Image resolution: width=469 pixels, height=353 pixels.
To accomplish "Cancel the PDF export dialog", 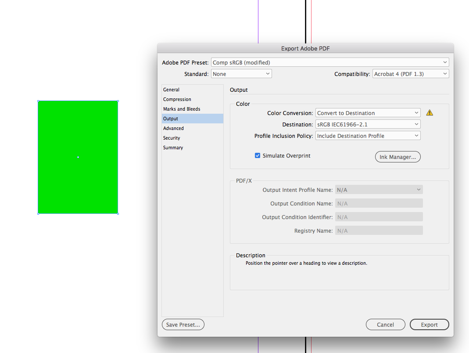I will [385, 324].
